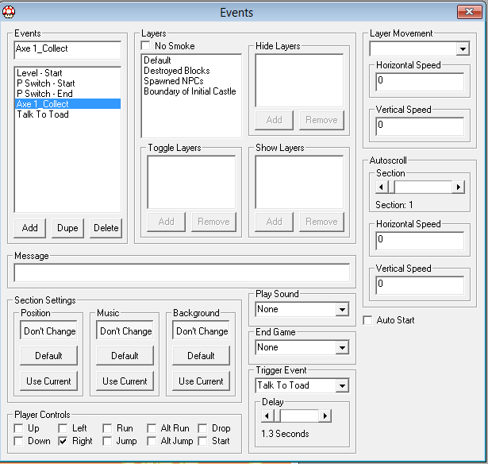Toggle the Jump player control
The height and width of the screenshot is (464, 488).
coord(107,441)
